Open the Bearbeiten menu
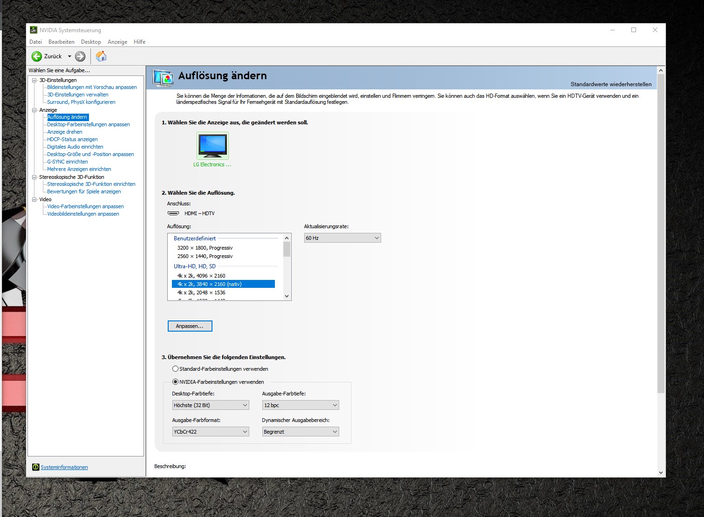The height and width of the screenshot is (517, 704). click(x=61, y=42)
